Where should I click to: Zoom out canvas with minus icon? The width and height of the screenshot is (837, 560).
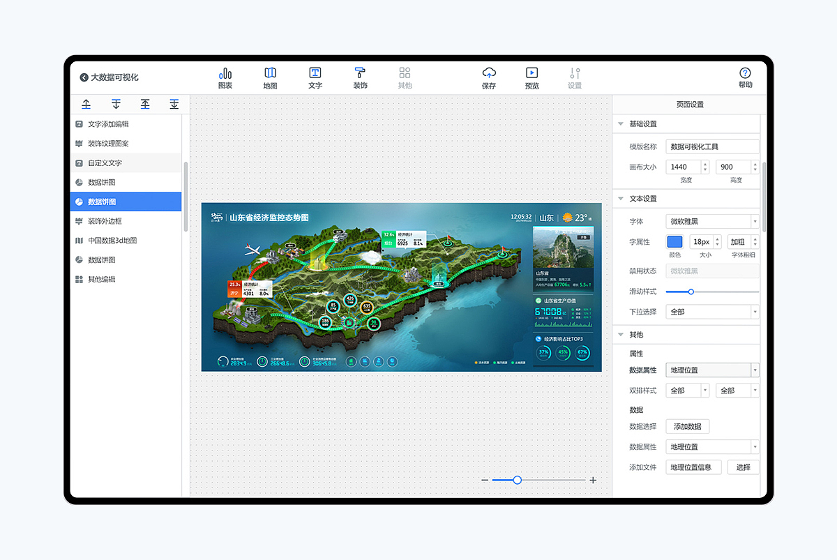[x=485, y=480]
